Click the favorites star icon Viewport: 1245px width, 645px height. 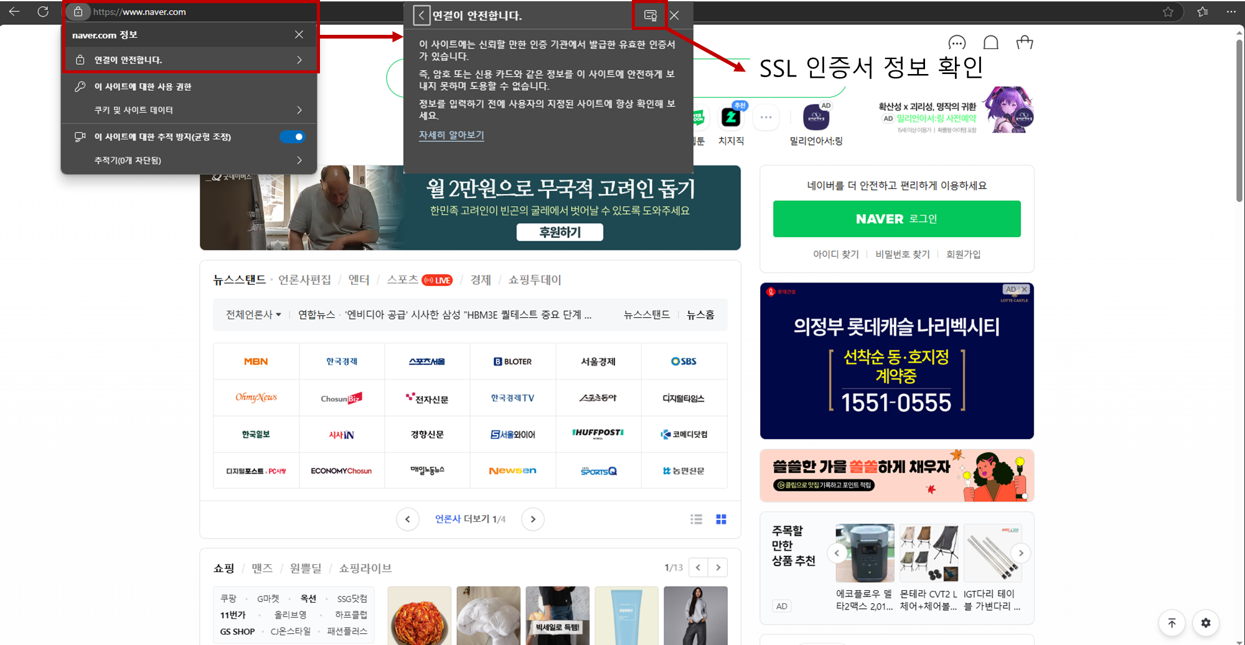(1168, 11)
